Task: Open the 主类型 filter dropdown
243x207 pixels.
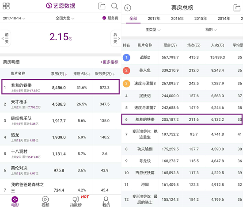Action: 153,30
